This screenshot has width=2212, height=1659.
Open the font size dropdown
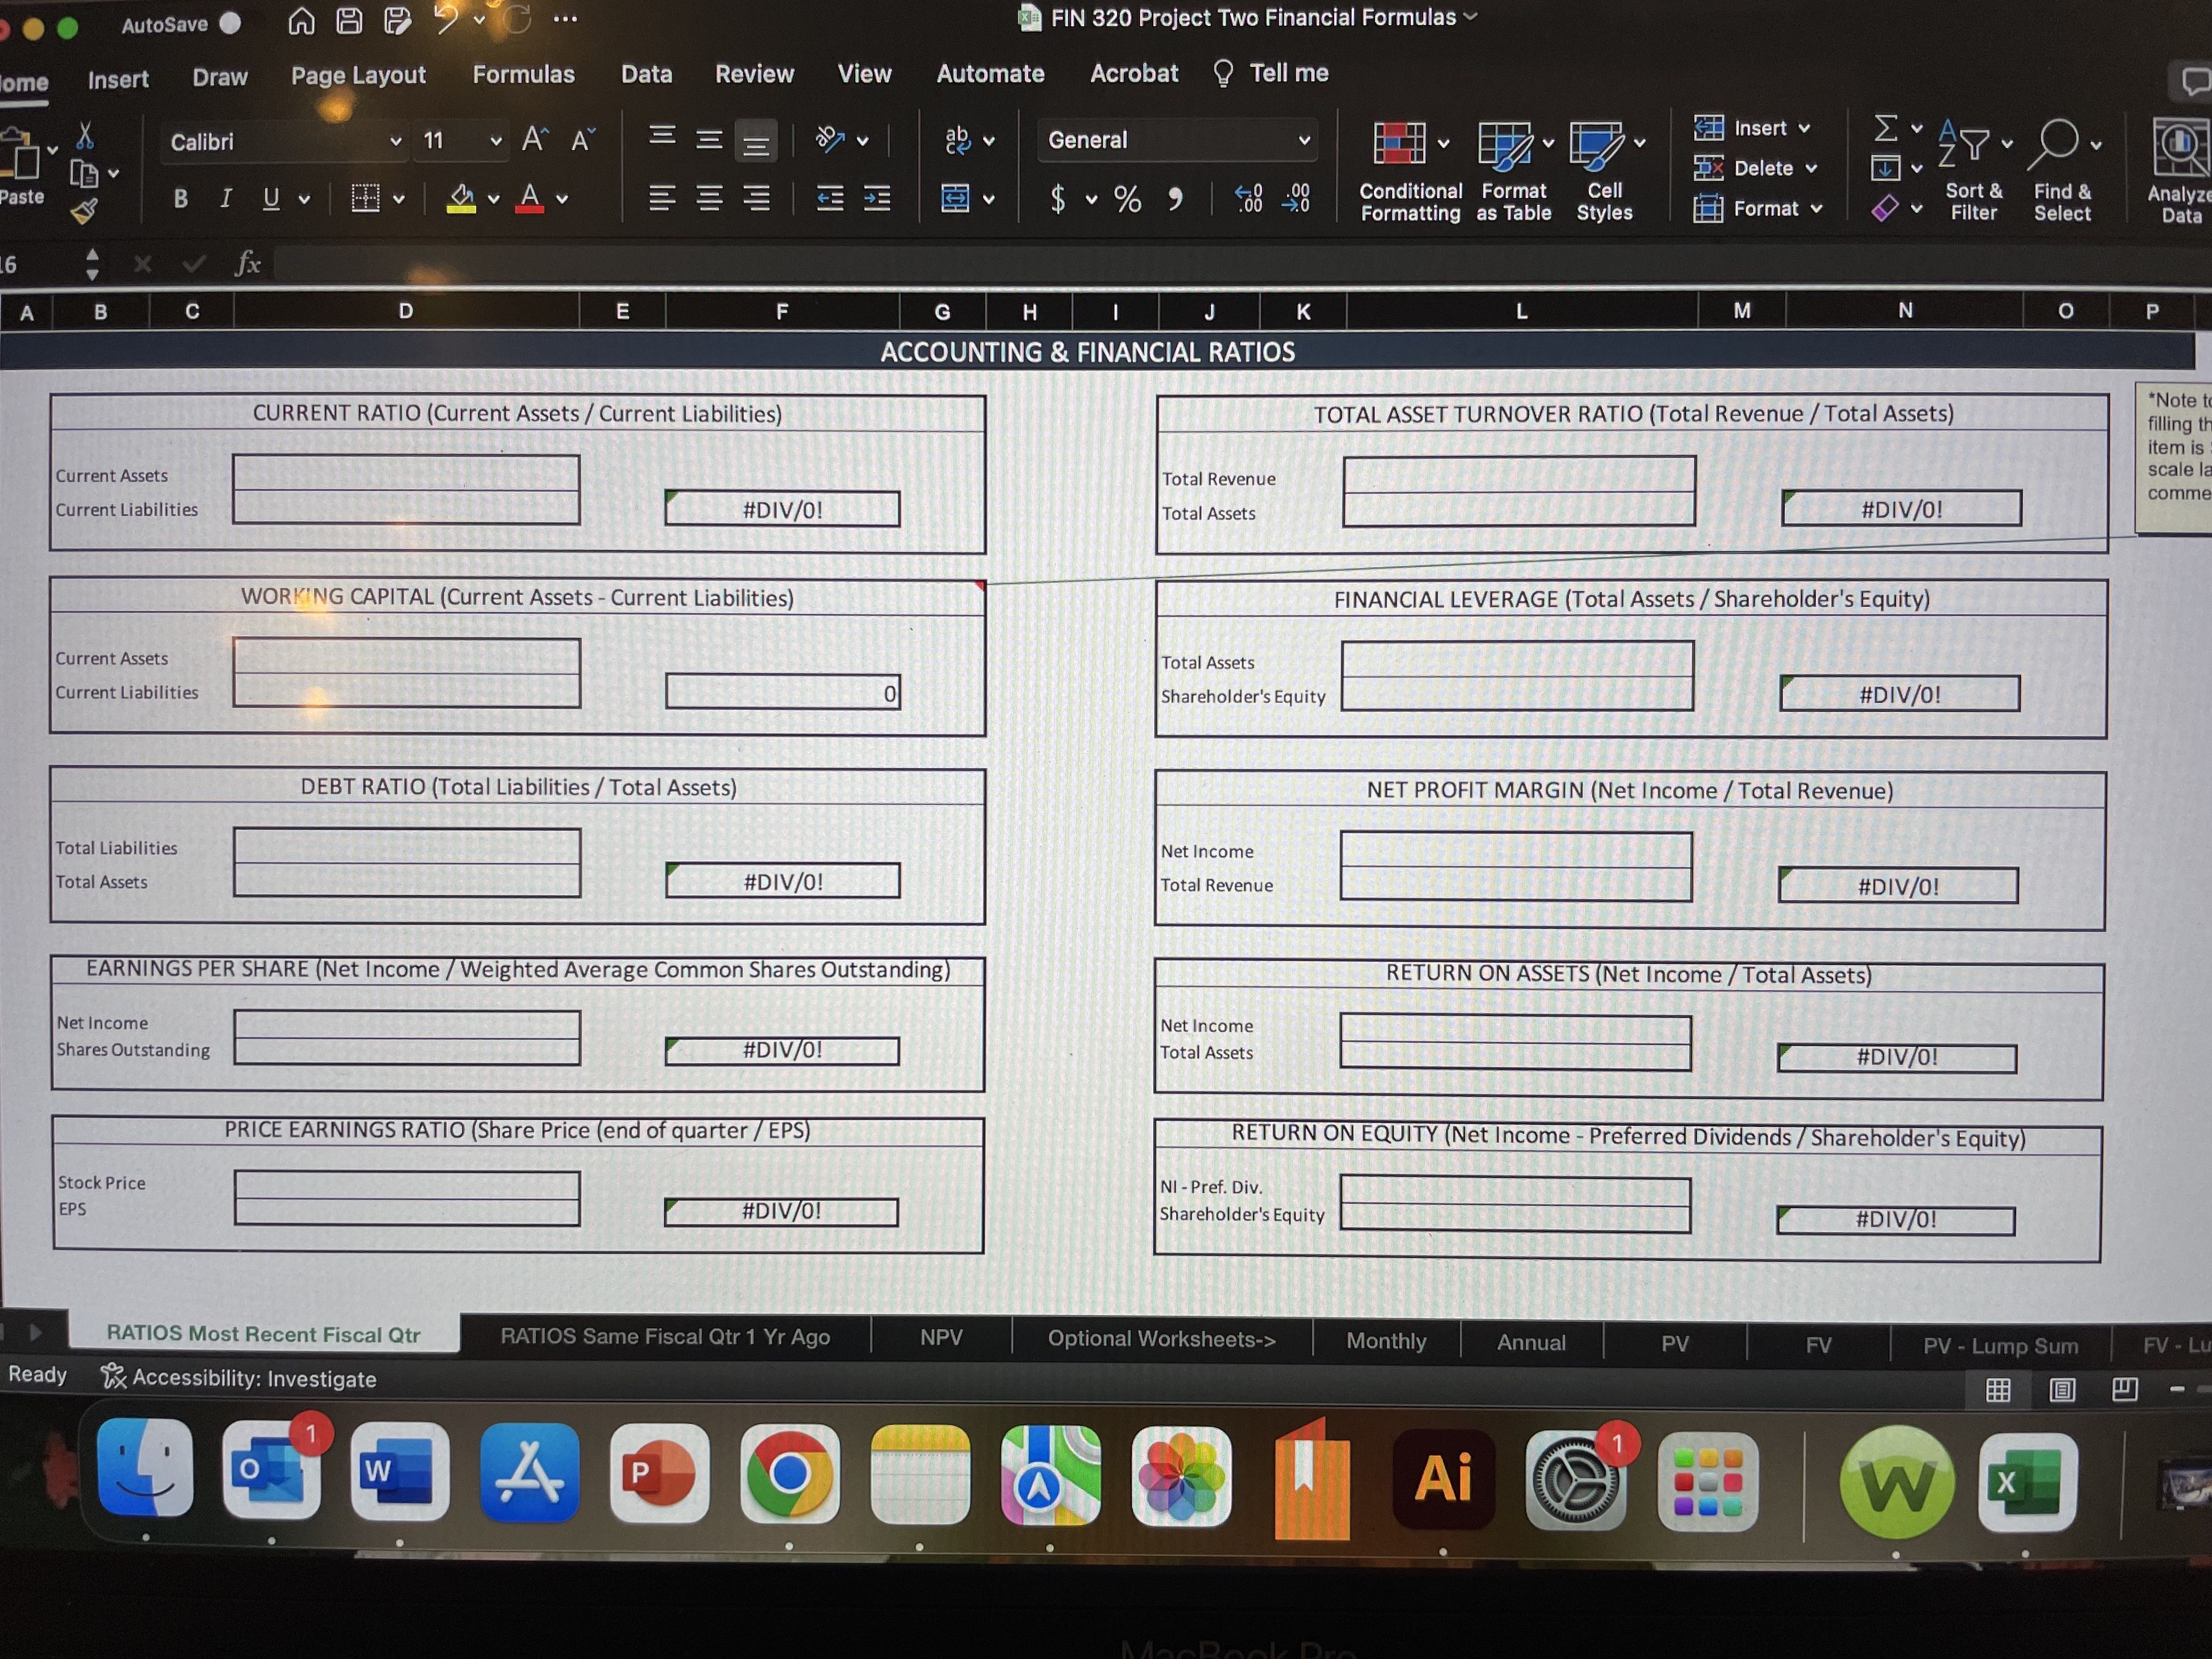coord(495,142)
